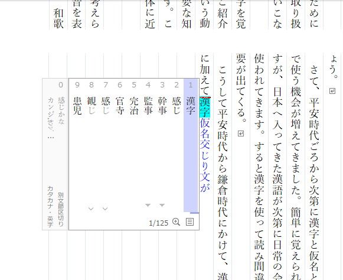Click the 1/125 candidate counter
This screenshot has height=280, width=343.
(159, 223)
